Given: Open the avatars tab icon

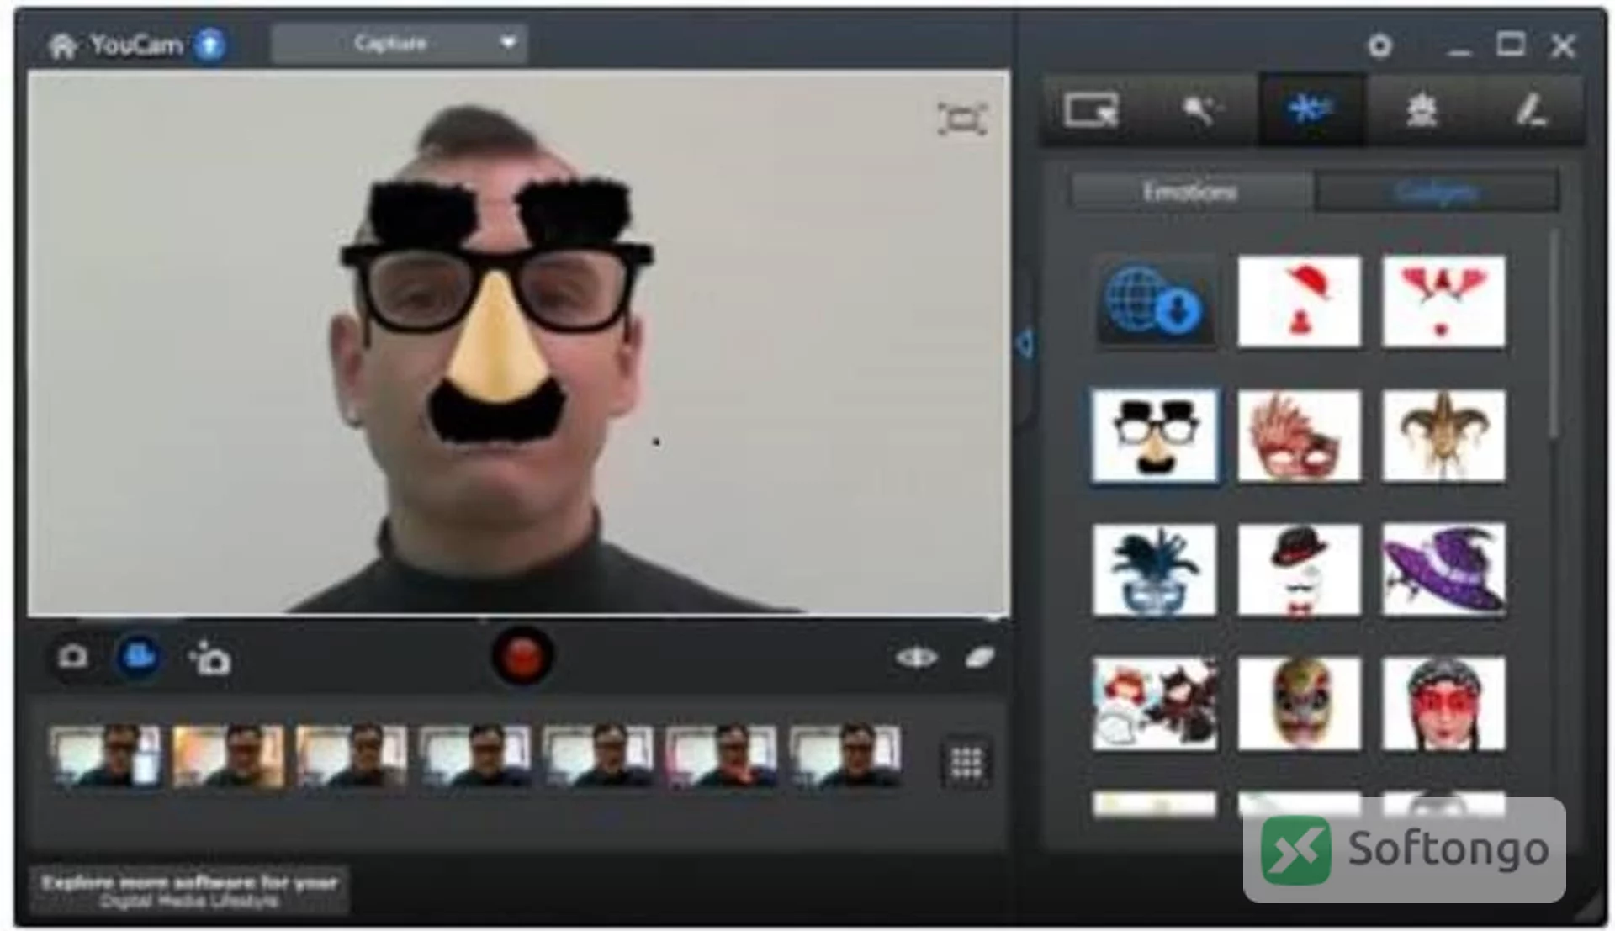Looking at the screenshot, I should (x=1422, y=110).
